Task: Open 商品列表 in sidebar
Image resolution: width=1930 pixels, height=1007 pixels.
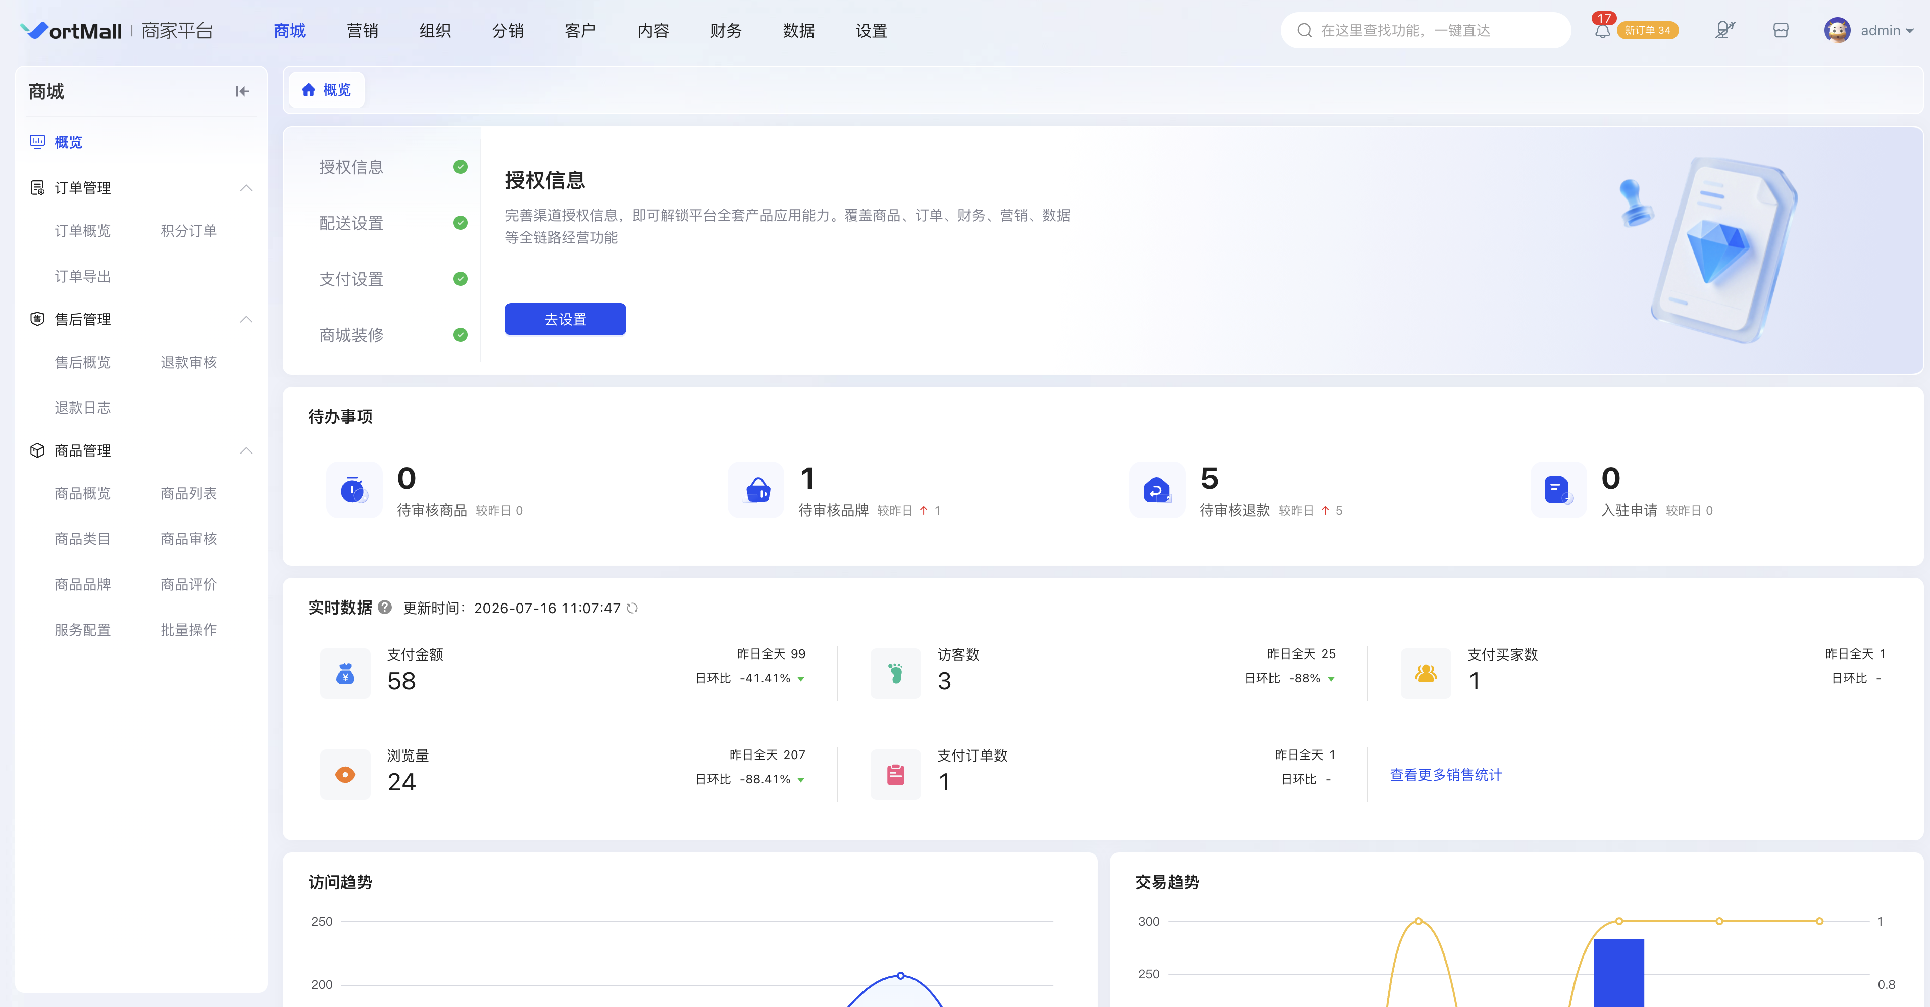Action: pos(189,493)
